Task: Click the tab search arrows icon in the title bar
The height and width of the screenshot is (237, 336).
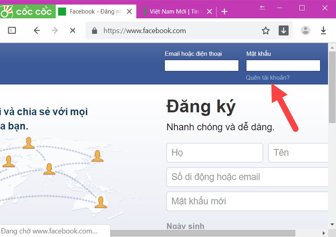Action: pyautogui.click(x=262, y=8)
